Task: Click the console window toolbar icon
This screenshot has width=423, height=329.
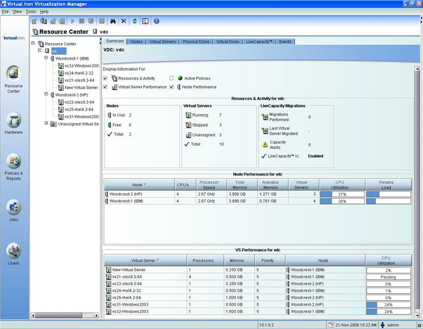Action: (x=145, y=21)
